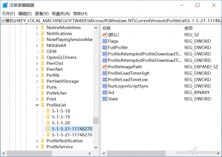Open the 帮助(H) menu

80,14
